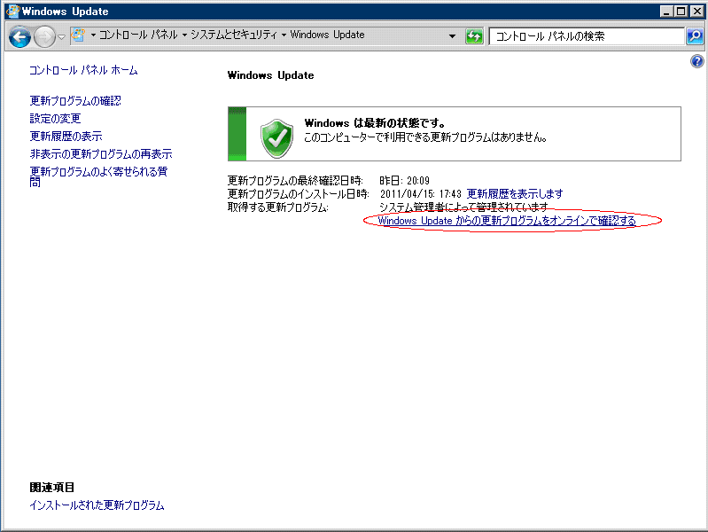Click the Back navigation arrow button
708x532 pixels.
[x=19, y=36]
